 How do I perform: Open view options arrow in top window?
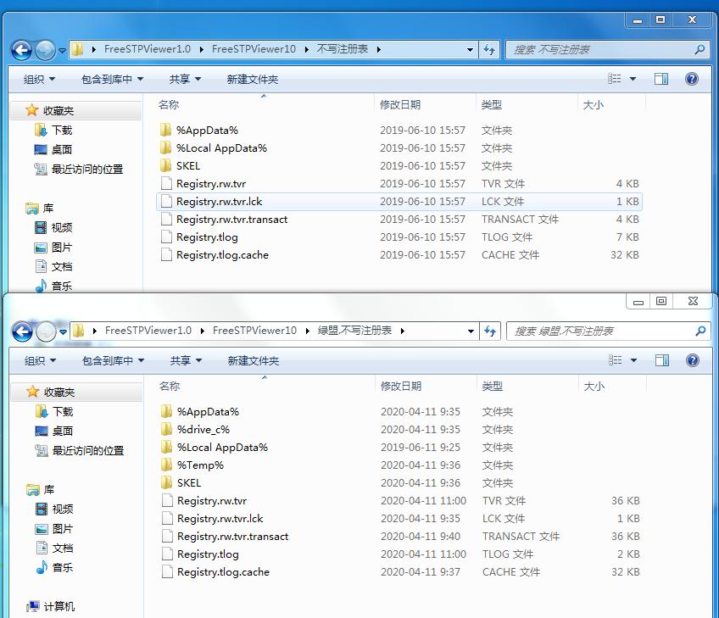pos(633,79)
